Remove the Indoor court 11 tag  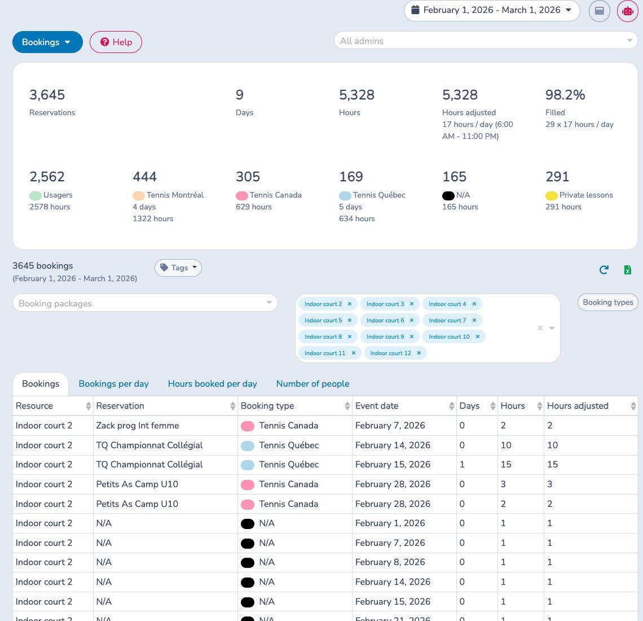coord(354,353)
